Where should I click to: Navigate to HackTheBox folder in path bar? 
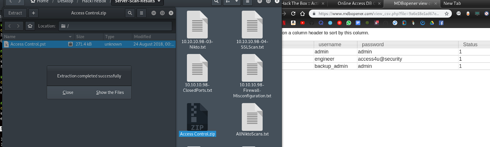[x=94, y=2]
